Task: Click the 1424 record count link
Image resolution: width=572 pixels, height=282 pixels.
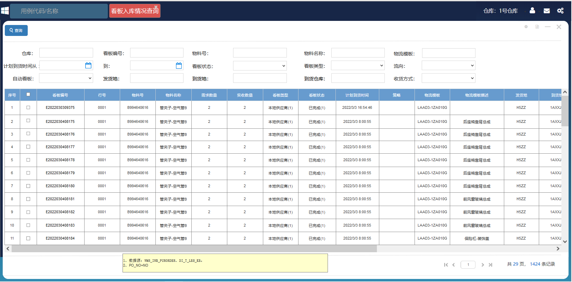Action: point(535,264)
